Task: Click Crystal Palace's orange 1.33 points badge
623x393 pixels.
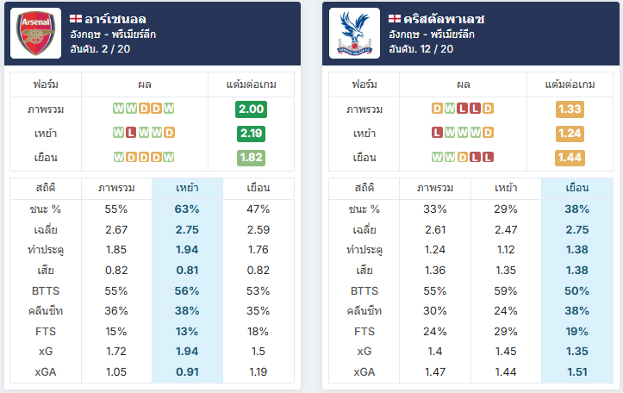Action: 570,109
